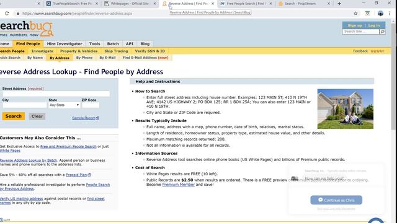Select the By Address search tab

[x=60, y=58]
